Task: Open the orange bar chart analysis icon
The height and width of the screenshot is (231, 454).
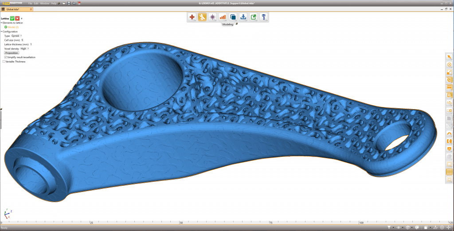Action: point(223,17)
